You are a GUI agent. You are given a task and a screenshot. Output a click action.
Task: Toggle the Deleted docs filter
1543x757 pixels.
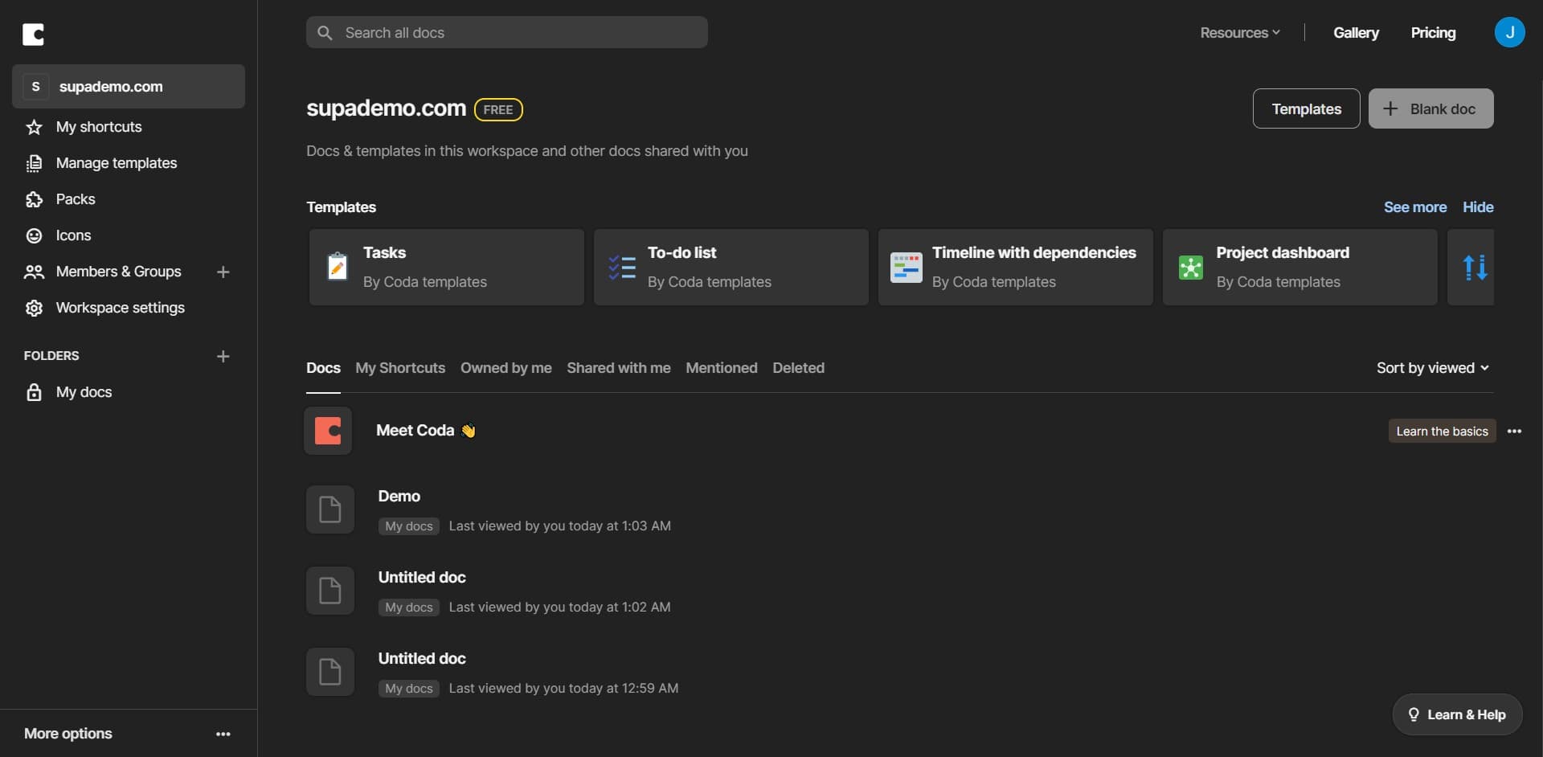798,368
